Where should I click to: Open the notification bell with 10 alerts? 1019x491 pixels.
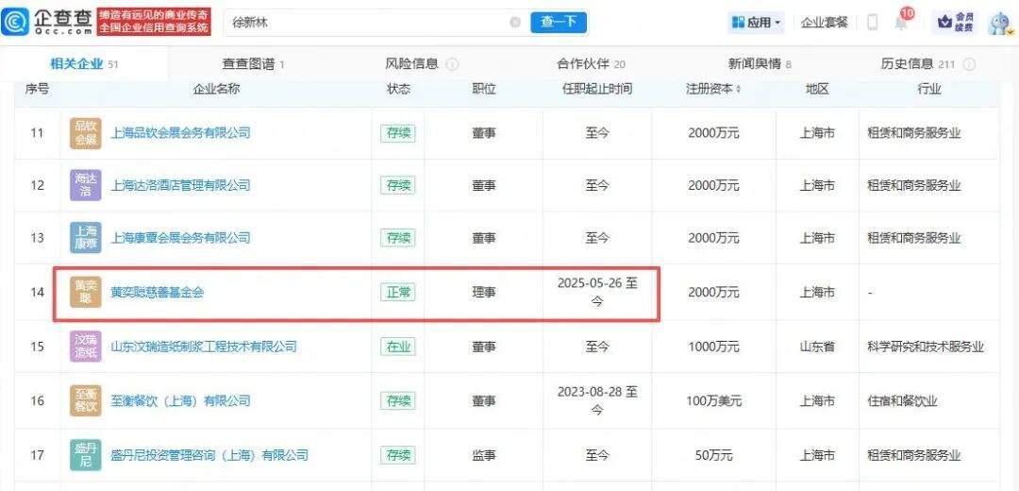coord(901,23)
